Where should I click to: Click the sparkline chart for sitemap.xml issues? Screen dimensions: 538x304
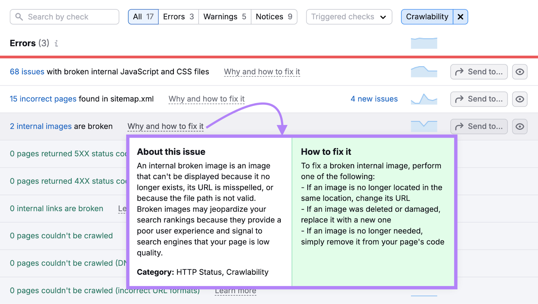[424, 99]
